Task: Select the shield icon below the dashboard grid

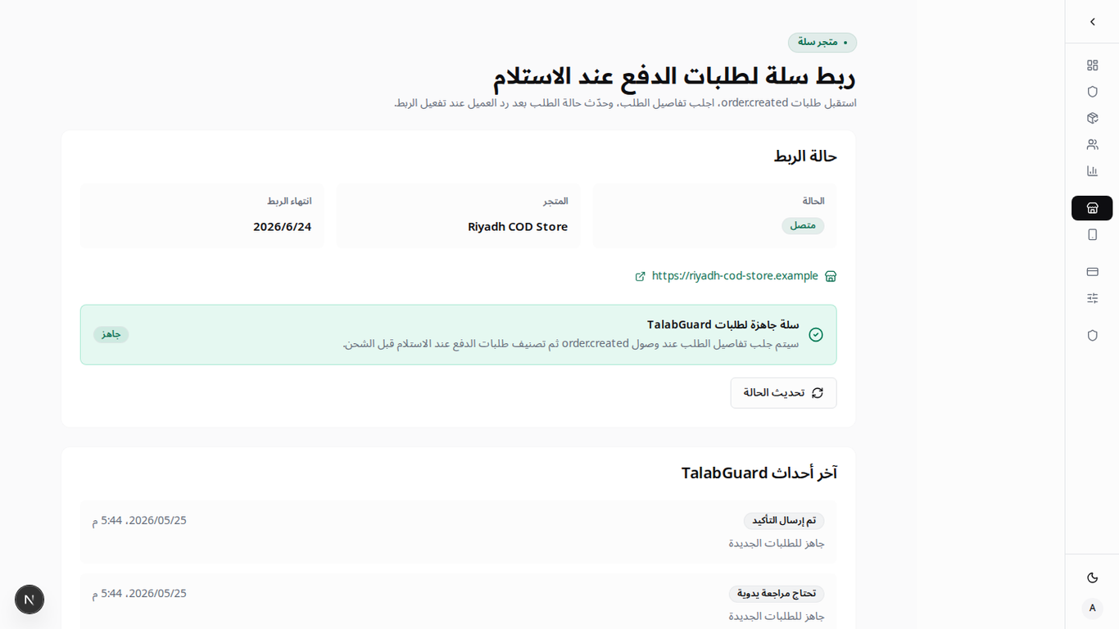Action: pyautogui.click(x=1092, y=92)
